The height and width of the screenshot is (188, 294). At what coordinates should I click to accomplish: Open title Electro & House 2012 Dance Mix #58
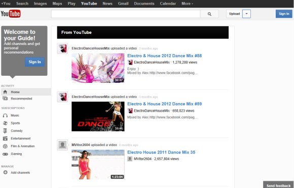point(165,56)
